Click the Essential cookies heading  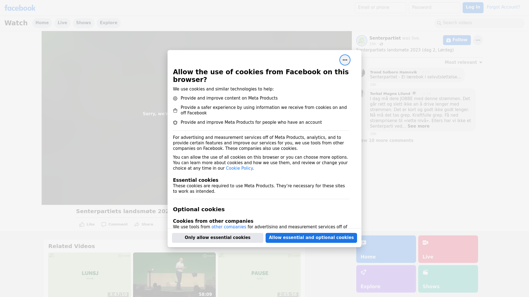(196, 180)
